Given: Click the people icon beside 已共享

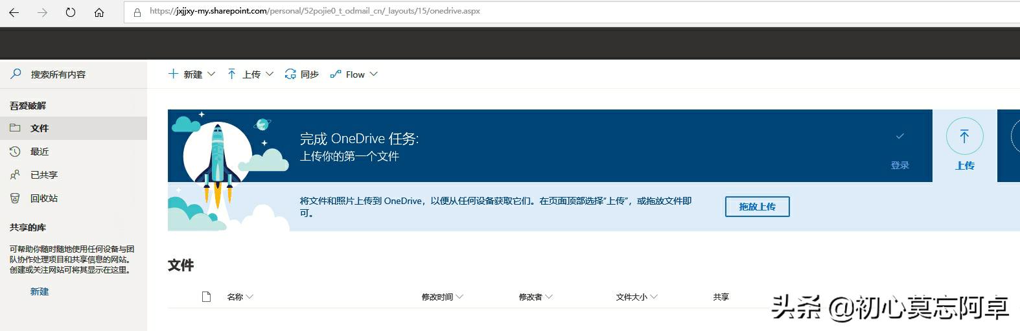Looking at the screenshot, I should (15, 175).
